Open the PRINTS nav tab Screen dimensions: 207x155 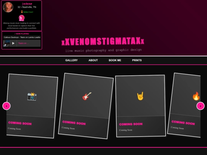click(137, 60)
